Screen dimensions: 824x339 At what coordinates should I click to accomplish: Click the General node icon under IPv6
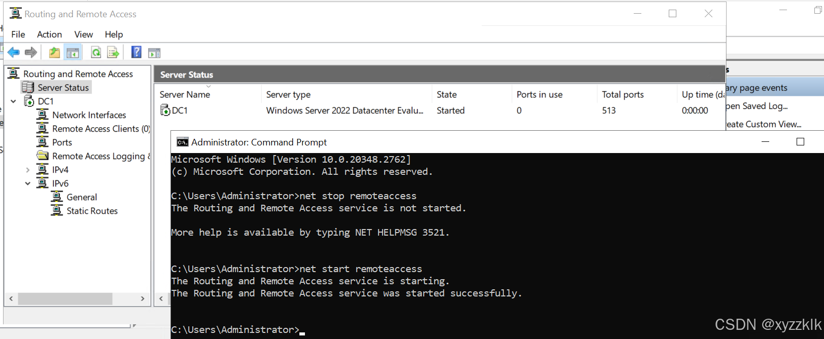(x=57, y=197)
